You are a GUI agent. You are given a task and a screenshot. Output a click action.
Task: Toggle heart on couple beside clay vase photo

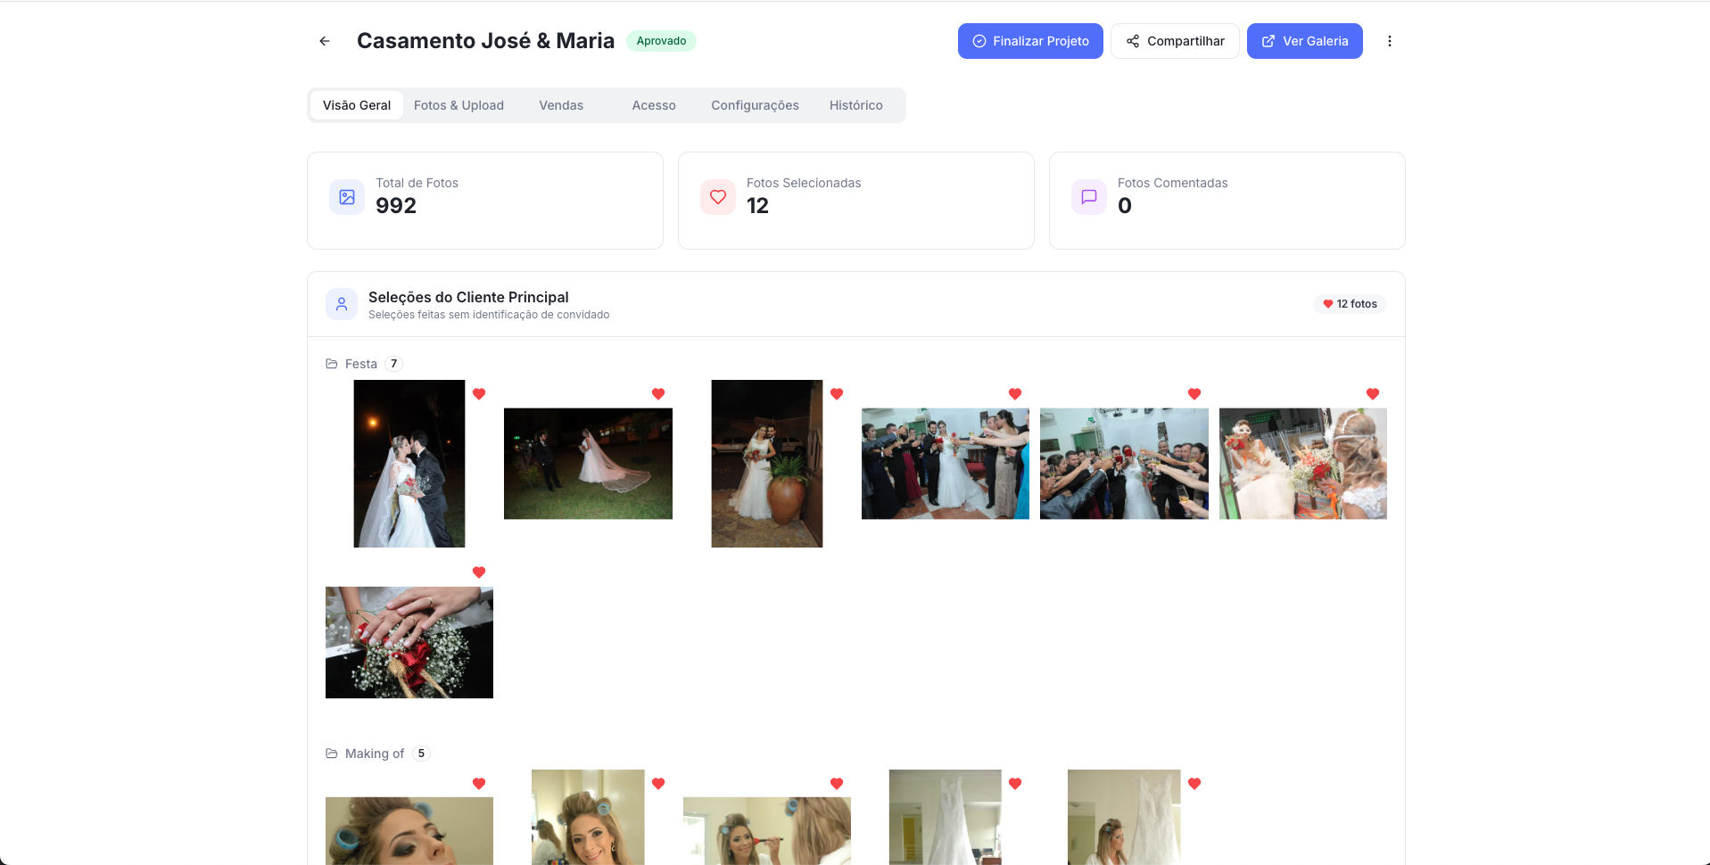point(837,394)
